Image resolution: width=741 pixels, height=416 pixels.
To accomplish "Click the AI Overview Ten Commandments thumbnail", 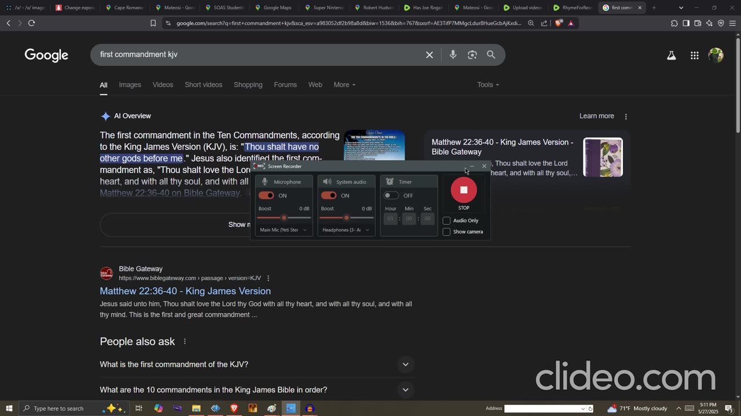I will click(374, 146).
